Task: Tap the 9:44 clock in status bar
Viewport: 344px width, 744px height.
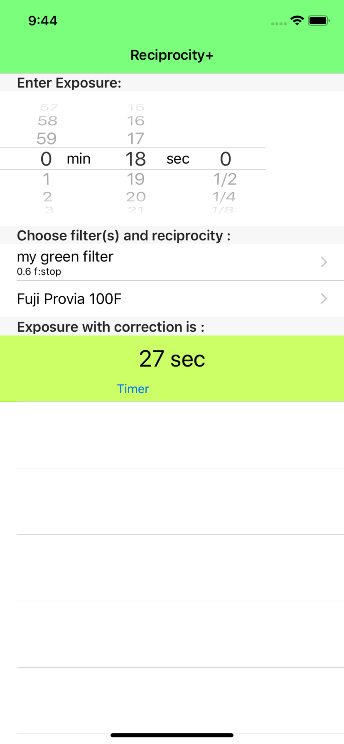Action: pos(43,21)
